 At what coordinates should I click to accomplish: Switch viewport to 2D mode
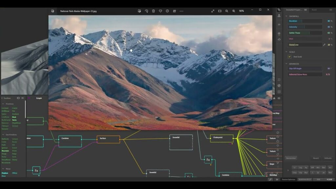(x=279, y=24)
